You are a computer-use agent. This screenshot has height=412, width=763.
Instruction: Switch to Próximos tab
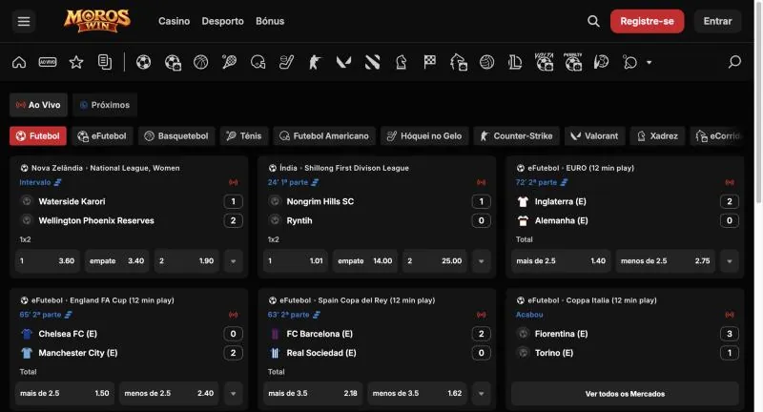tap(105, 105)
